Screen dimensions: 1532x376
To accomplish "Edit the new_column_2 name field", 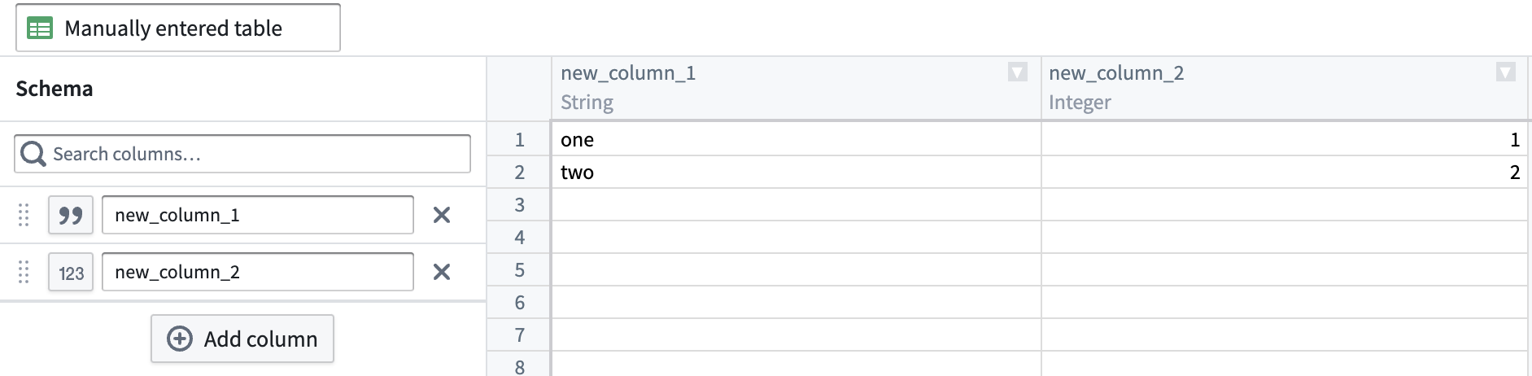I will (257, 272).
